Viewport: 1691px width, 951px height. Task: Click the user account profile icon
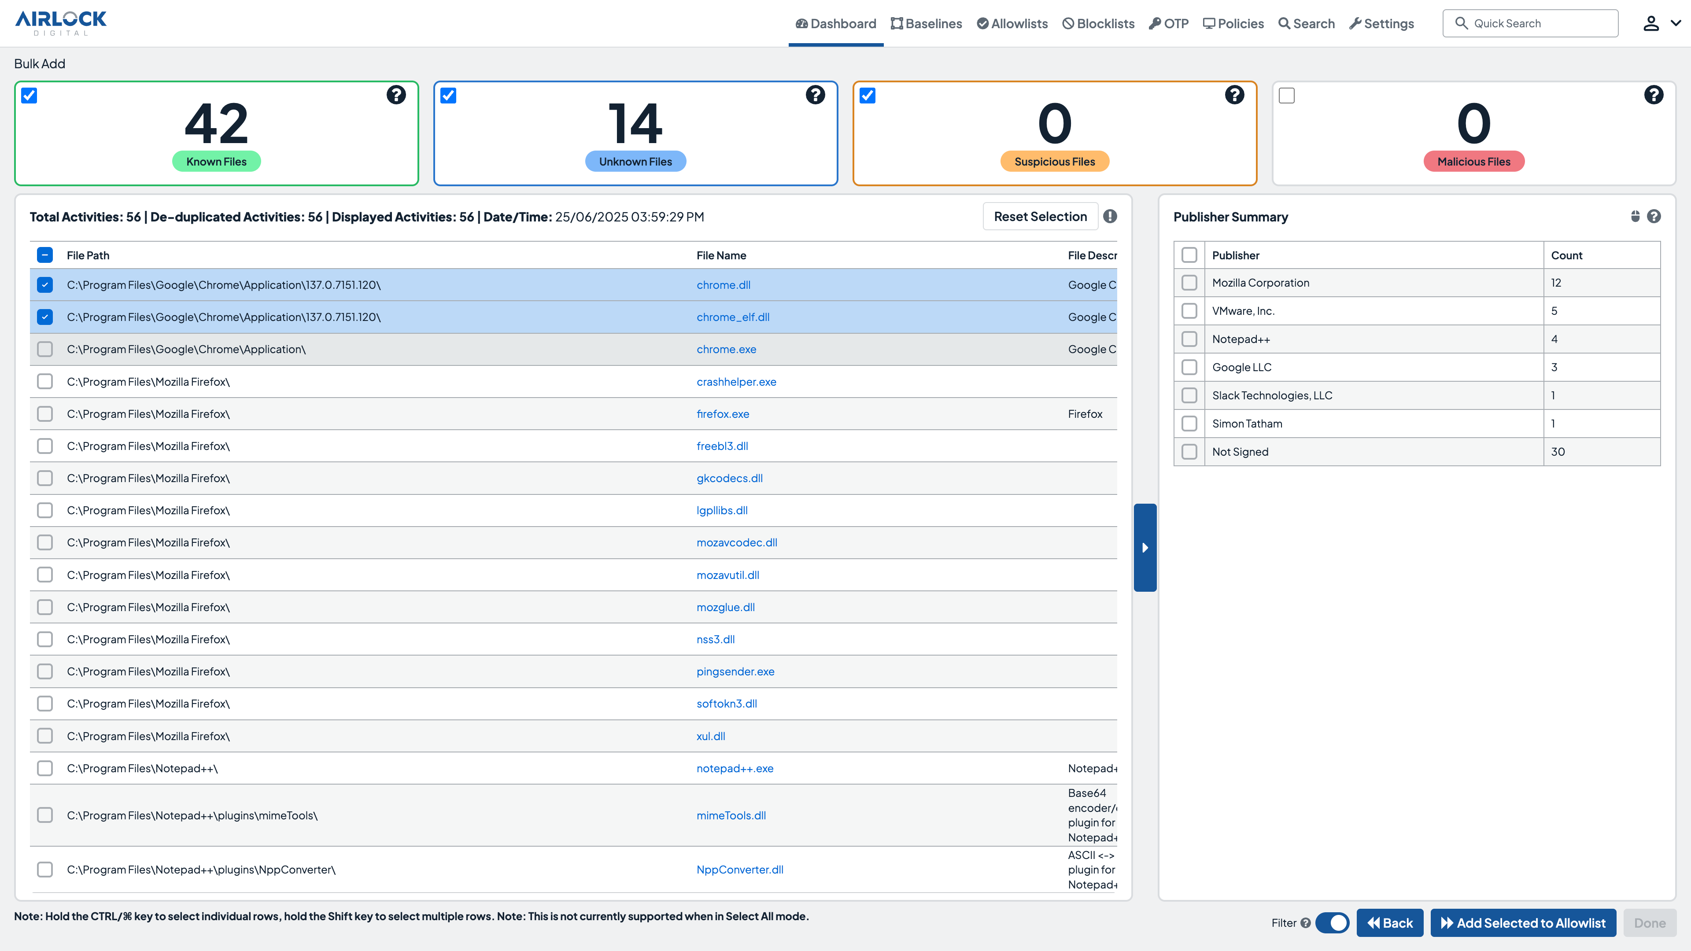pos(1651,24)
